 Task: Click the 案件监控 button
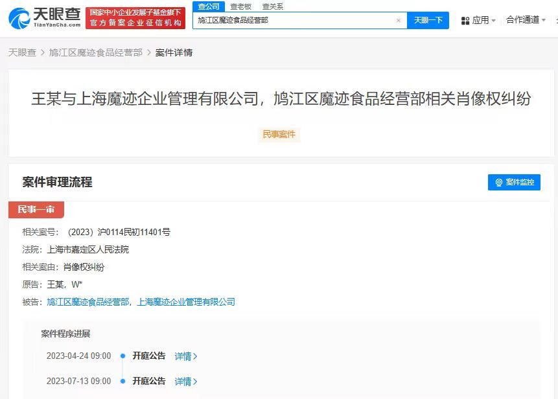pyautogui.click(x=514, y=182)
